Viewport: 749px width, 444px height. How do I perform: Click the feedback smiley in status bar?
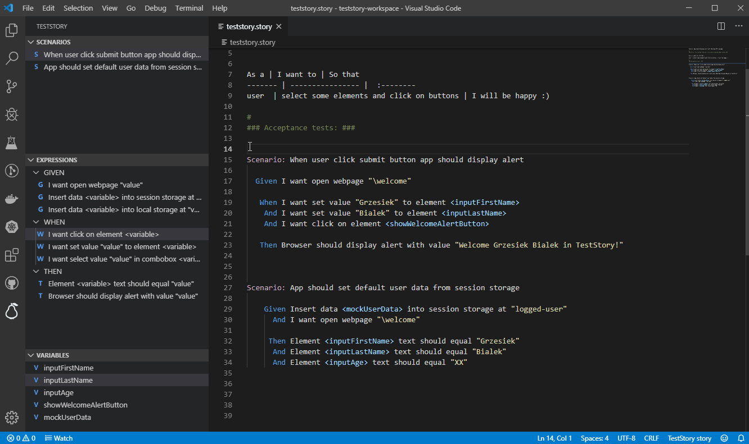click(724, 438)
